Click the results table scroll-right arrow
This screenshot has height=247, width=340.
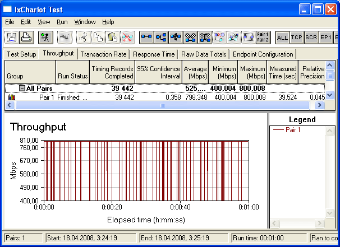click(319, 105)
